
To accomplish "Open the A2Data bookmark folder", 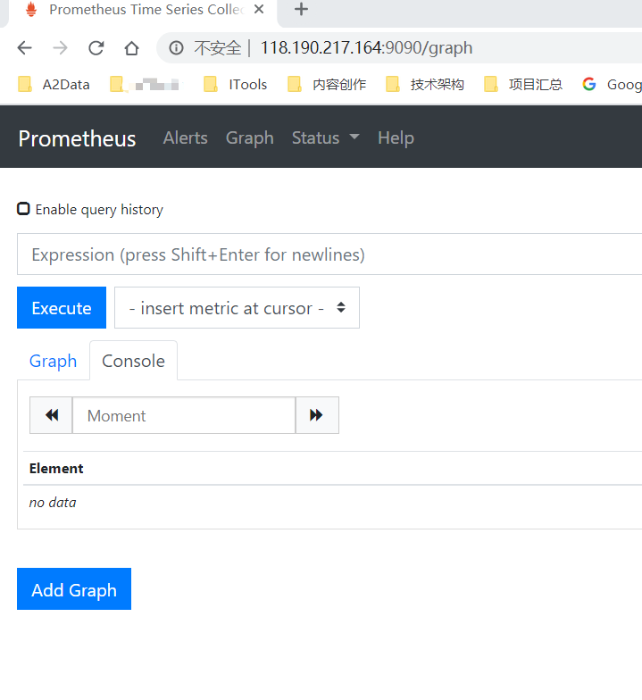I will coord(55,85).
